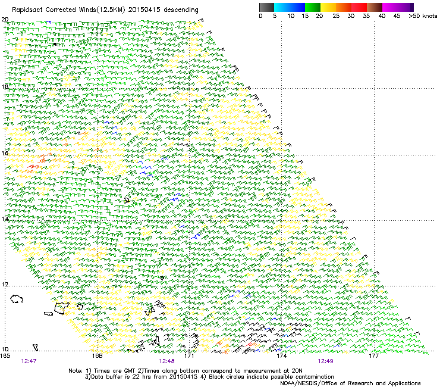
Task: Click the '165' longitude axis label
Action: coord(5,355)
